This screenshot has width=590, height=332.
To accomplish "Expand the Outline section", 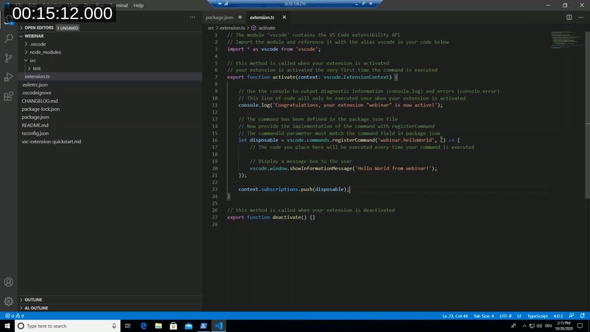I will 33,299.
